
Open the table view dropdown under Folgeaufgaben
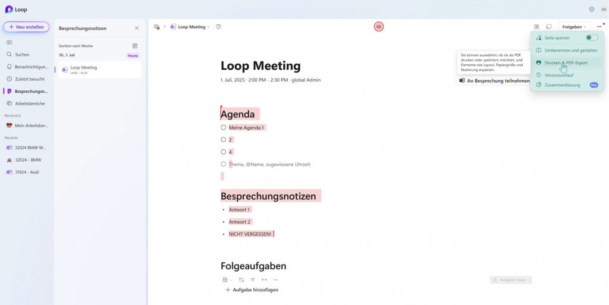(227, 280)
